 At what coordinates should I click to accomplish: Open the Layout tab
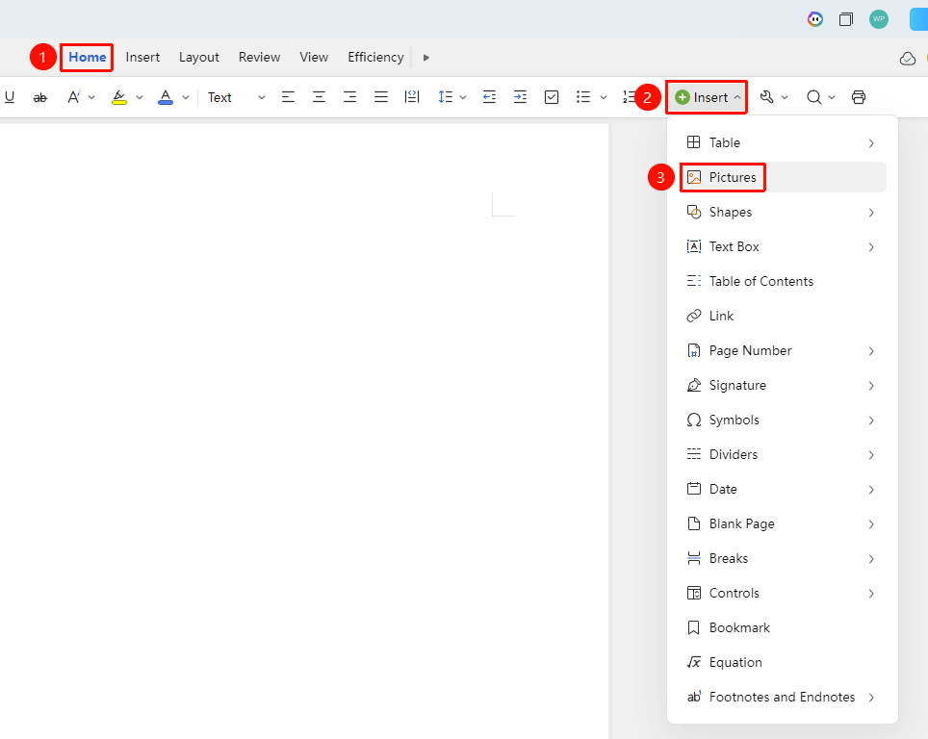(x=199, y=58)
